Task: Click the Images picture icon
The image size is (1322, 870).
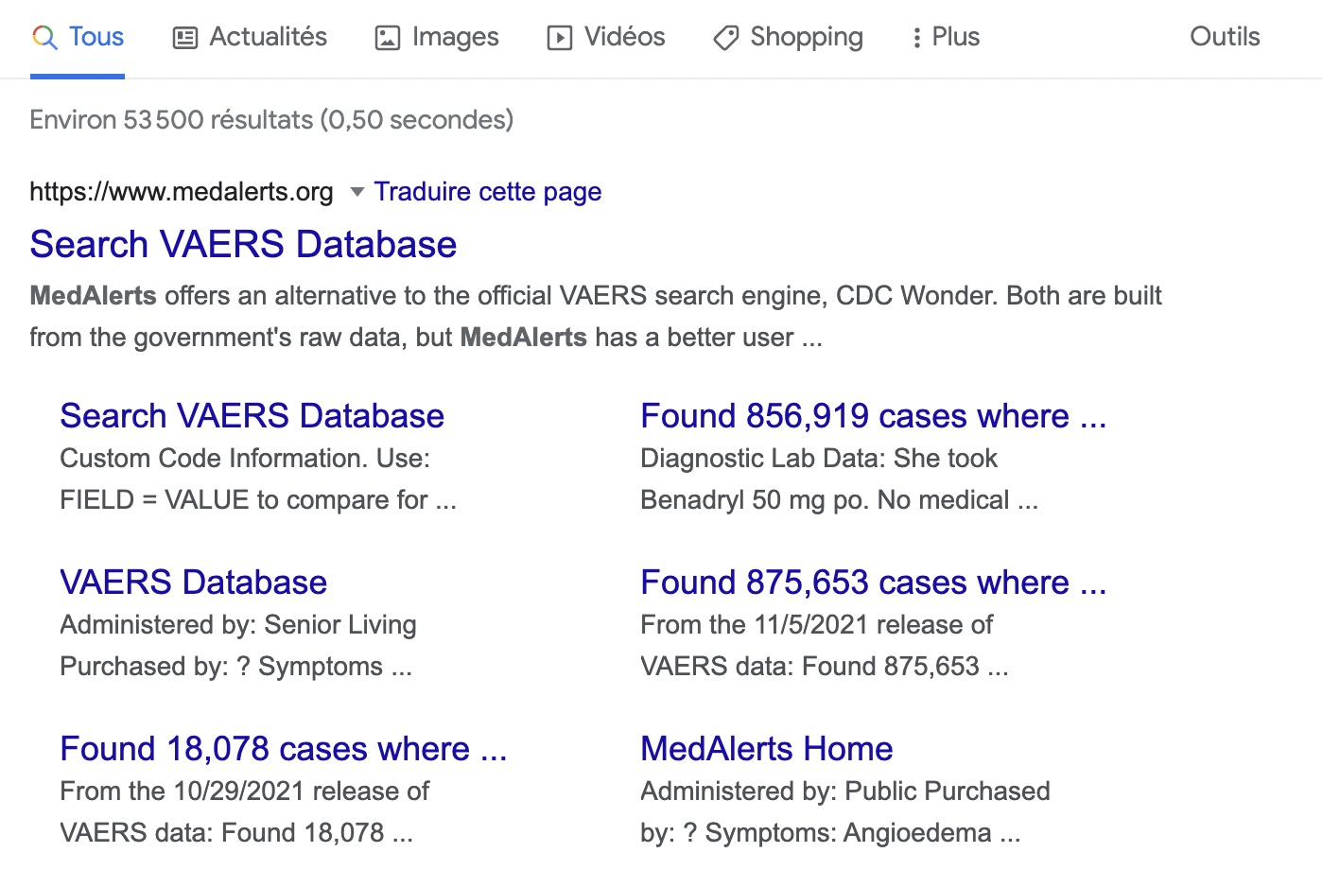Action: (x=388, y=38)
